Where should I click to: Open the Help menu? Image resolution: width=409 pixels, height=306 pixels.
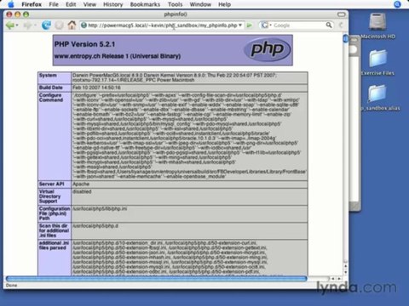(224, 4)
